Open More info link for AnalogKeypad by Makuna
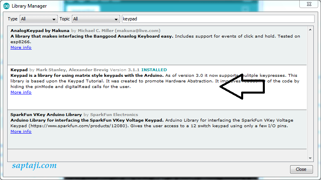321x180 pixels. (x=21, y=47)
